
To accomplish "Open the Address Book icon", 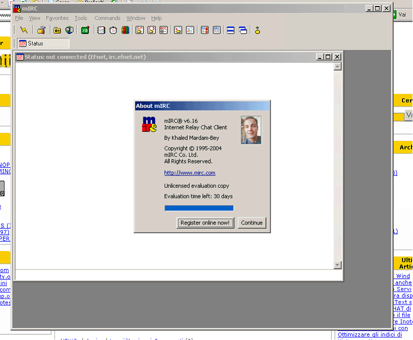I will tap(101, 30).
